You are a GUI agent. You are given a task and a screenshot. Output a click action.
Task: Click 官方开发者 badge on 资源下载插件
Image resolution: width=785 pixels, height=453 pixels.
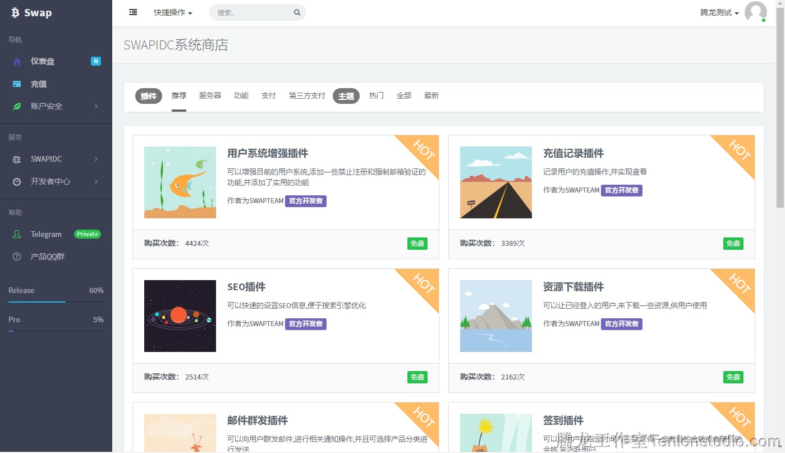coord(622,324)
